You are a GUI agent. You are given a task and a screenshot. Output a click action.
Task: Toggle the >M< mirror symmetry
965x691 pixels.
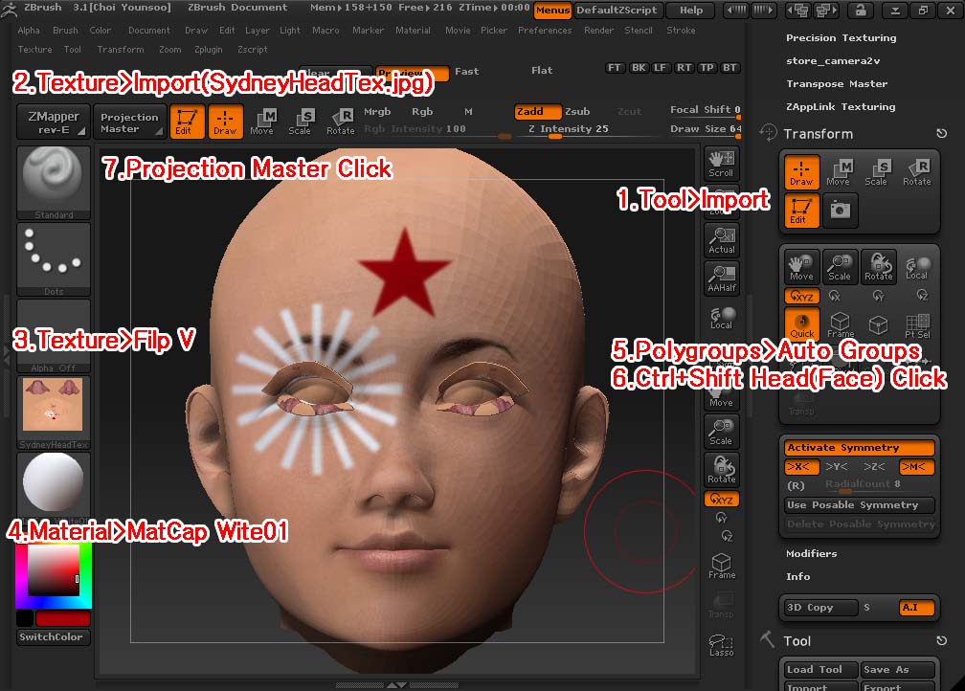coord(916,467)
